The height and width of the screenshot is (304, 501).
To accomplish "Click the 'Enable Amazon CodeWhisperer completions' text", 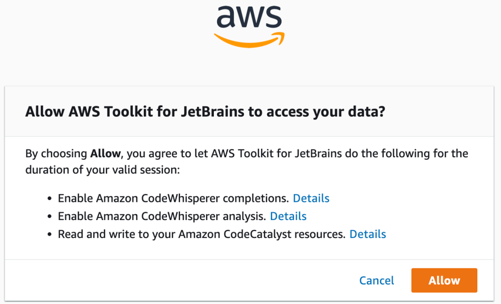I will (173, 199).
